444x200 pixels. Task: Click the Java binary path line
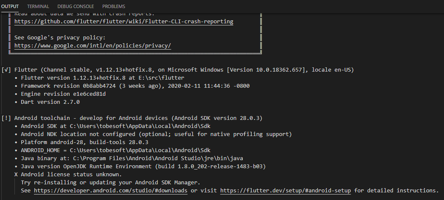click(129, 158)
